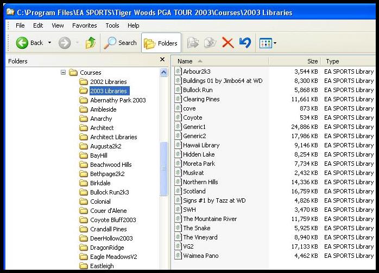Open the Search pane
The height and width of the screenshot is (273, 379).
click(120, 43)
